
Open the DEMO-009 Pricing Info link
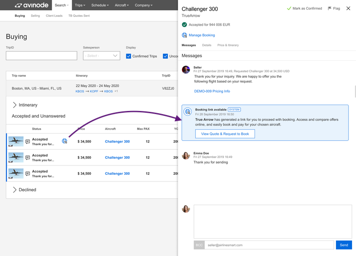pos(212,91)
